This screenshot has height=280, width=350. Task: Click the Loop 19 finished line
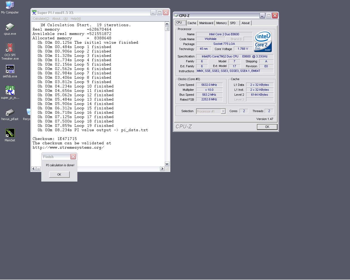(x=75, y=126)
